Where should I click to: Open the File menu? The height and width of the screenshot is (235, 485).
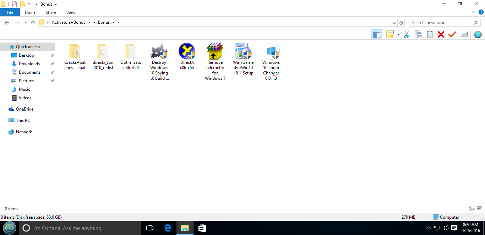tap(10, 12)
